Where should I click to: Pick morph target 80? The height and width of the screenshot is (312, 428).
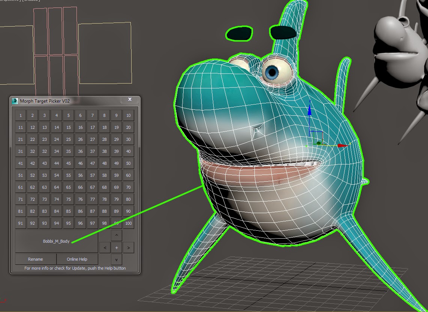[128, 199]
